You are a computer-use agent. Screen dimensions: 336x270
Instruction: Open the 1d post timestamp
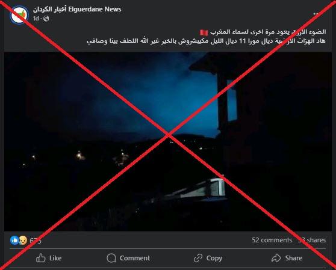pos(36,19)
